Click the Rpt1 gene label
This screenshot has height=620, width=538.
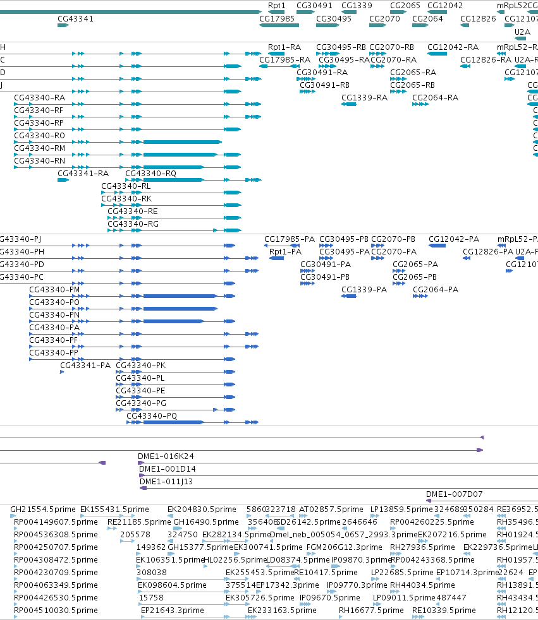point(276,6)
